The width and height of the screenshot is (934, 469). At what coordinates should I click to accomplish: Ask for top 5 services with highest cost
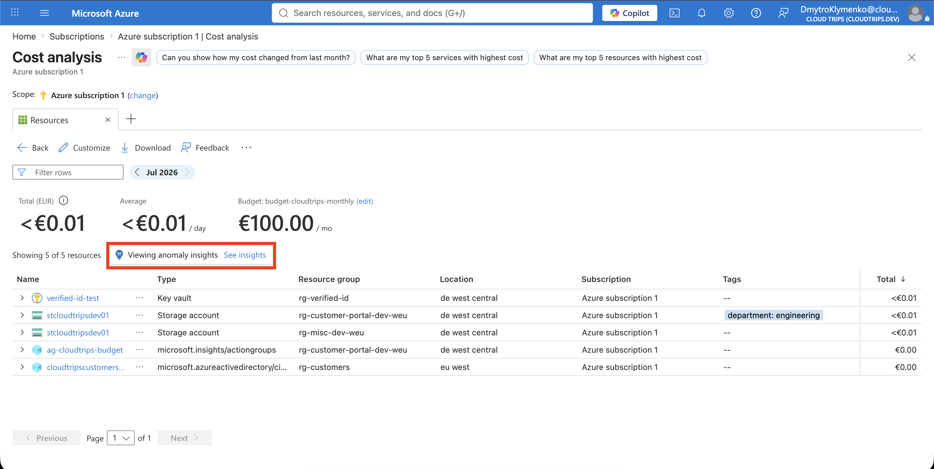pos(444,57)
